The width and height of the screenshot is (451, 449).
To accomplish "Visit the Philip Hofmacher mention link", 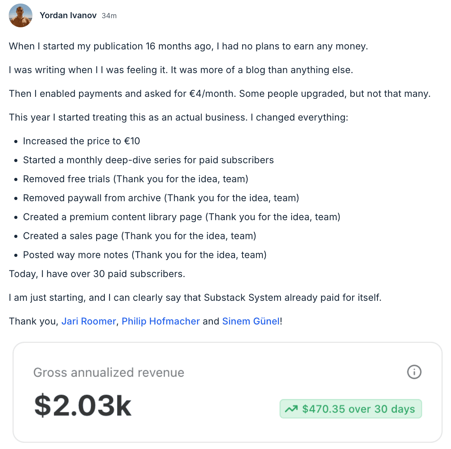I will coord(161,321).
